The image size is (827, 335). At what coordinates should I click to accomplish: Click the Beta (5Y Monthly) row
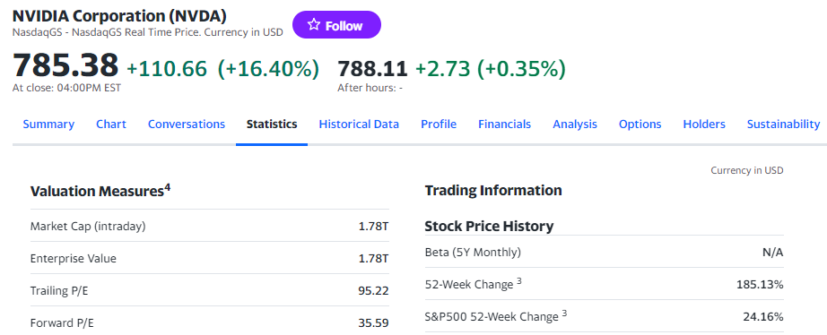coord(604,253)
